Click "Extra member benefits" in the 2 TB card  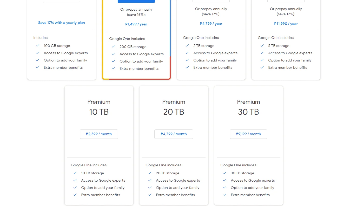tap(213, 67)
